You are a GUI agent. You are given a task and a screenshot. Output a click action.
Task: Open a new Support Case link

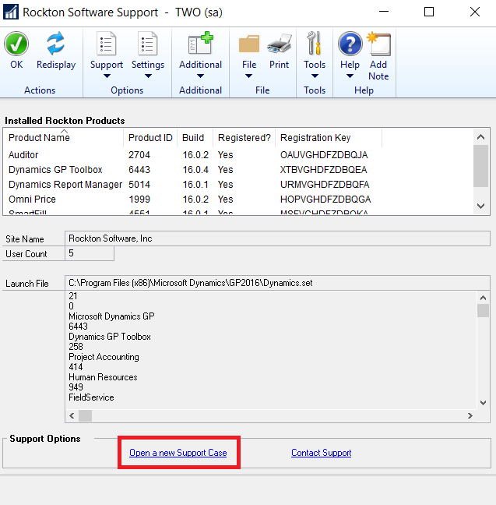(178, 453)
